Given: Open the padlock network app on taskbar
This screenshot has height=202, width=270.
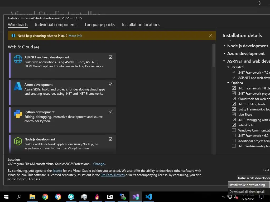Looking at the screenshot, I should tap(123, 196).
